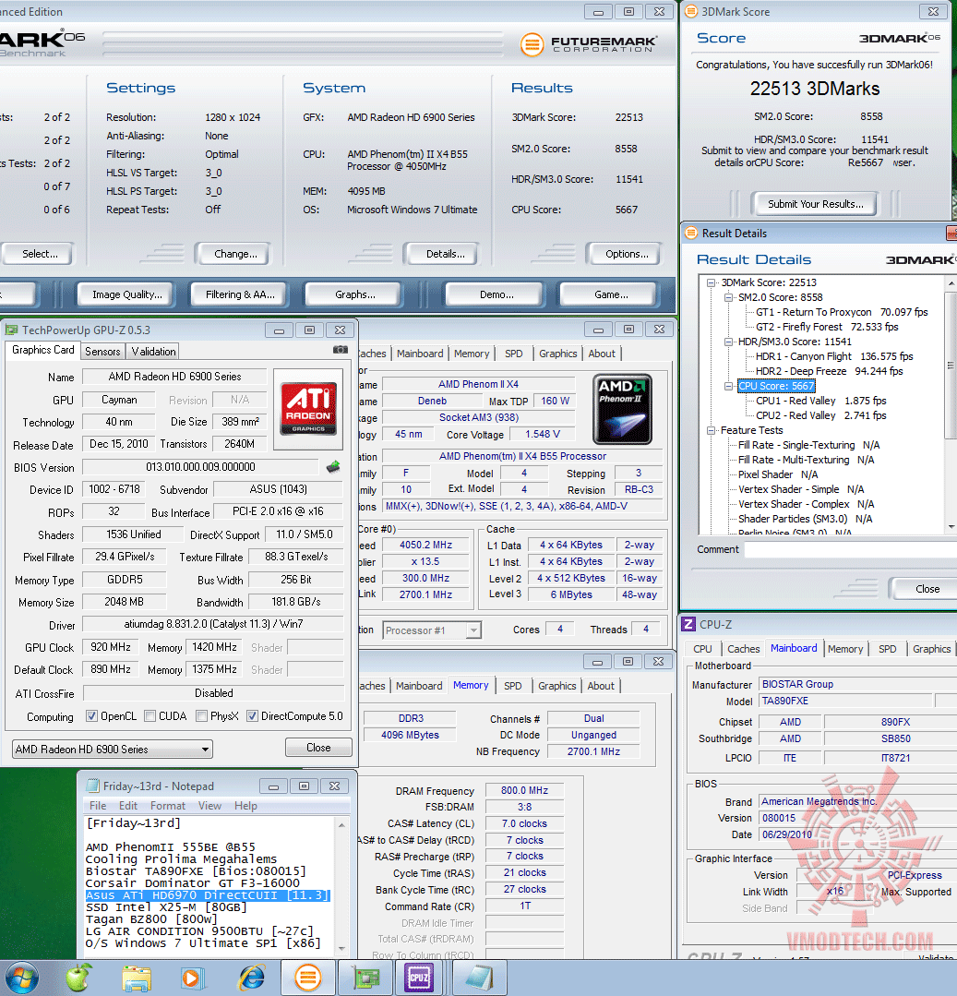
Task: Collapse the SM2.0 Score tree node
Action: pyautogui.click(x=728, y=297)
